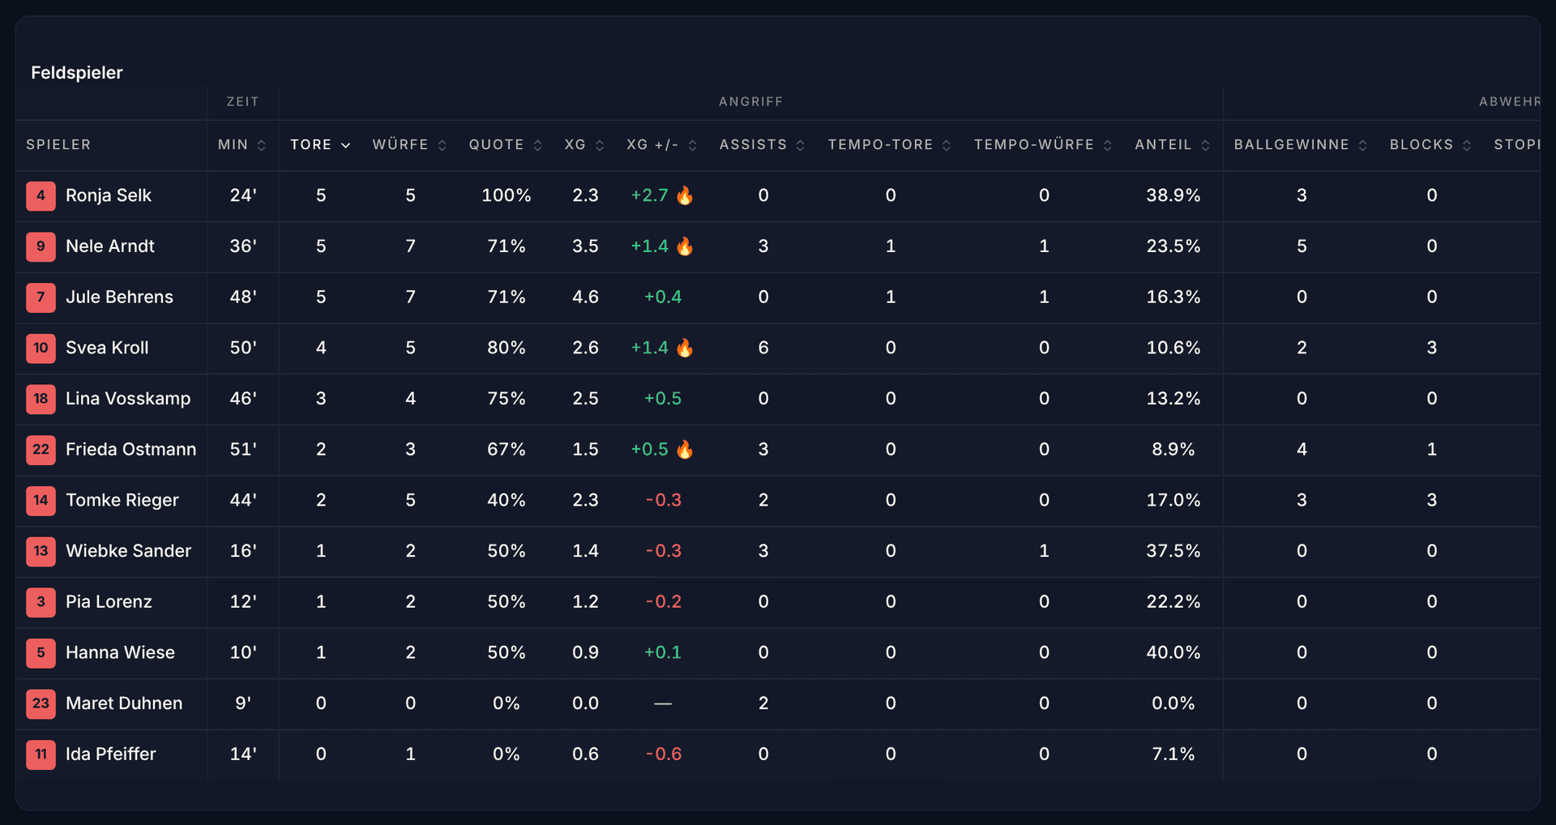Open player Hanna Wiese
The width and height of the screenshot is (1556, 825).
(x=120, y=652)
